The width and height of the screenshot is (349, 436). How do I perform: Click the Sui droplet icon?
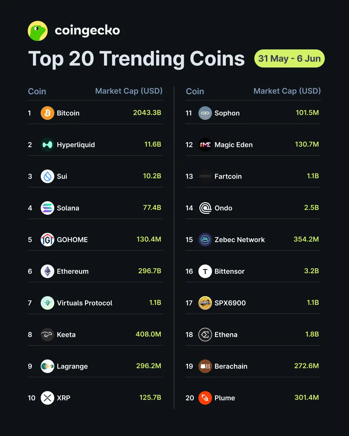click(x=48, y=176)
